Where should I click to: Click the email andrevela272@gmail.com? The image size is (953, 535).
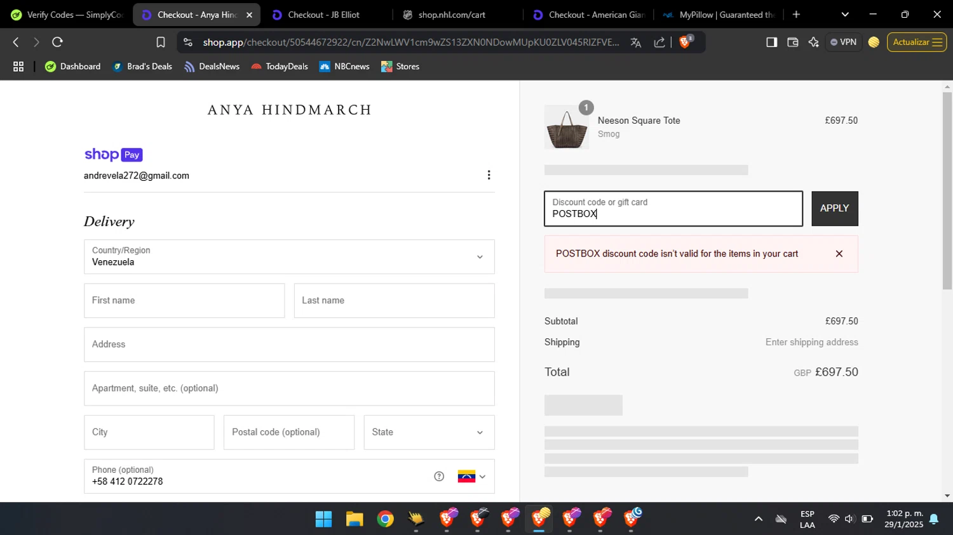pyautogui.click(x=137, y=176)
